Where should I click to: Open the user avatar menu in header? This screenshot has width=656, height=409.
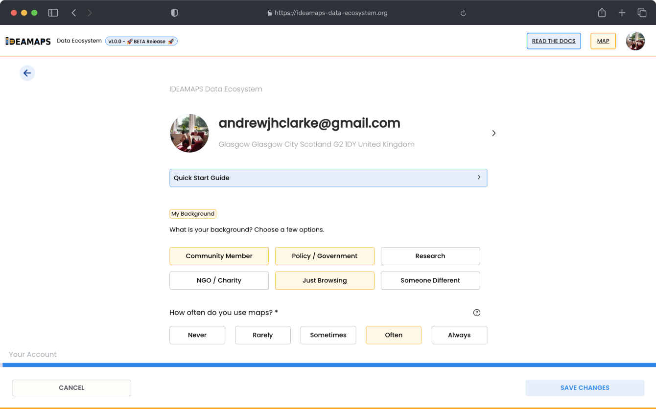click(x=635, y=41)
